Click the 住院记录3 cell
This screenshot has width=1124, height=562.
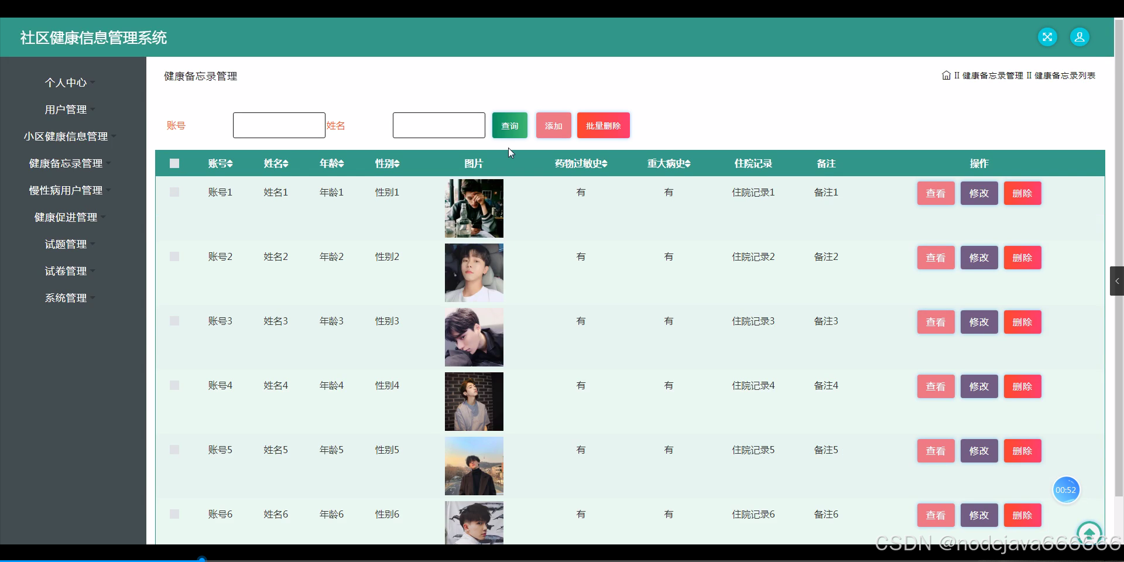coord(753,321)
